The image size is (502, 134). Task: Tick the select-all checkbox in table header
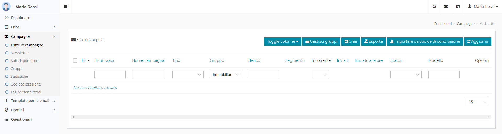(75, 60)
